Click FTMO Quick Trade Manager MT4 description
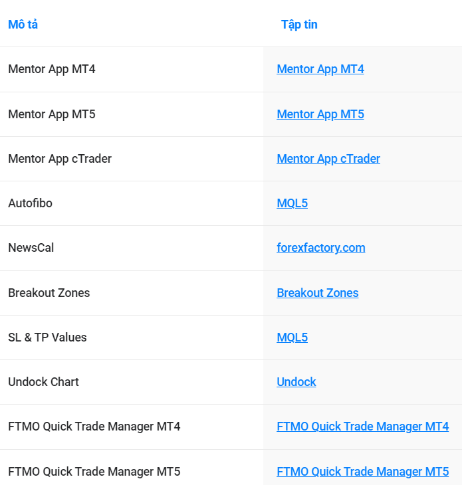Viewport: 462px width, 485px height. (94, 427)
